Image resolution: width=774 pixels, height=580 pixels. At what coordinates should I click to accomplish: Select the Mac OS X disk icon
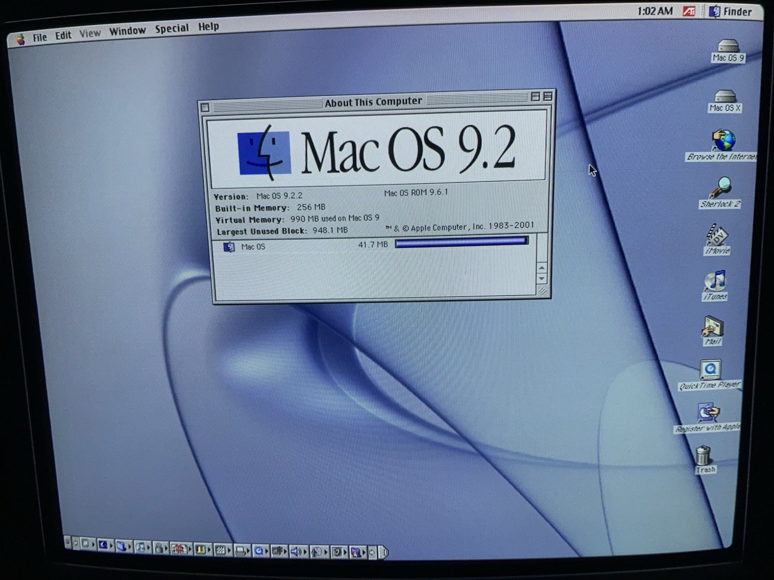coord(725,101)
